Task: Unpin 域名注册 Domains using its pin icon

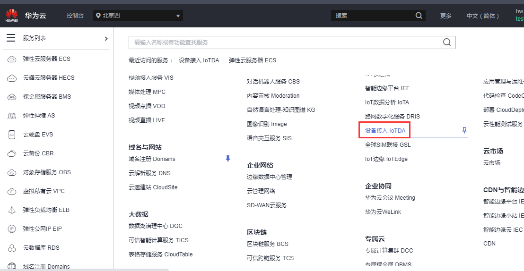Action: point(228,159)
